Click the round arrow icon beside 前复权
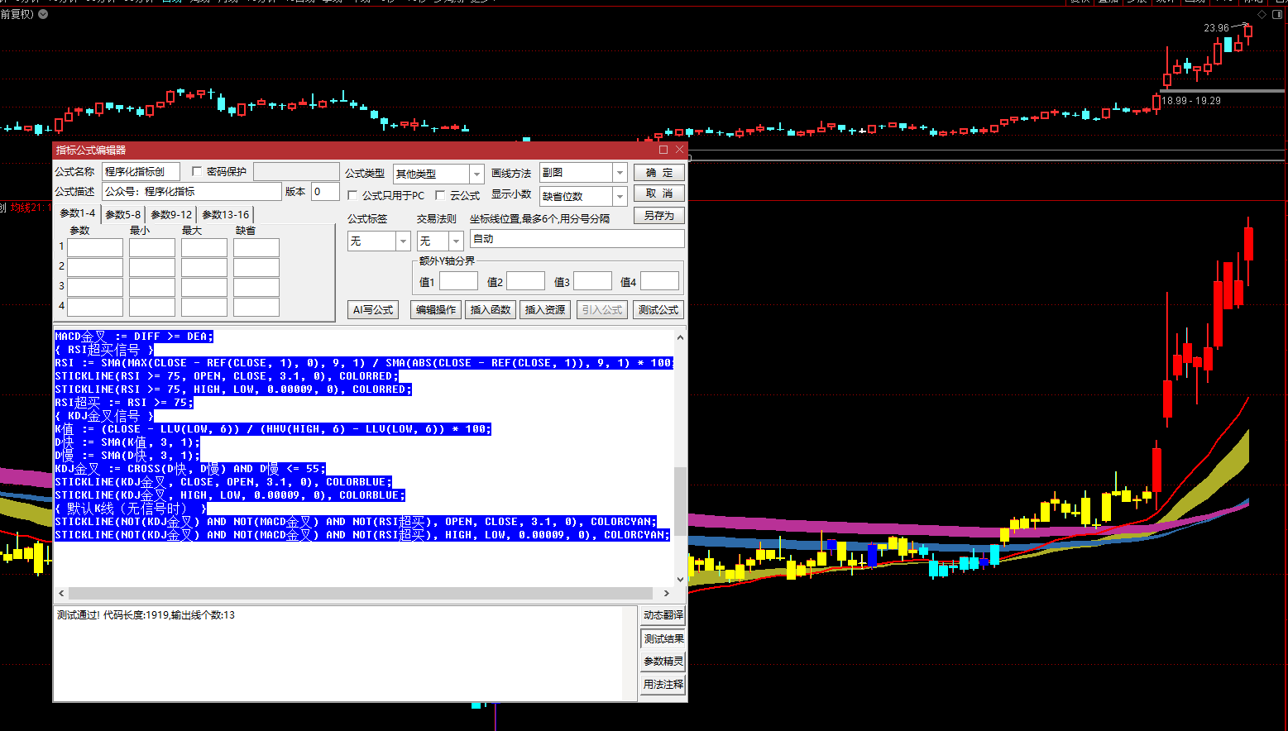 [43, 14]
